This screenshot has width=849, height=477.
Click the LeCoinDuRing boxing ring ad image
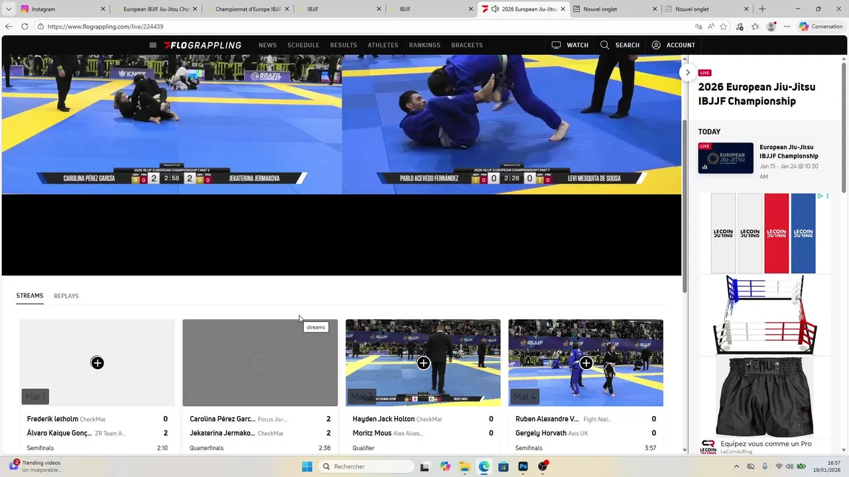(x=763, y=315)
